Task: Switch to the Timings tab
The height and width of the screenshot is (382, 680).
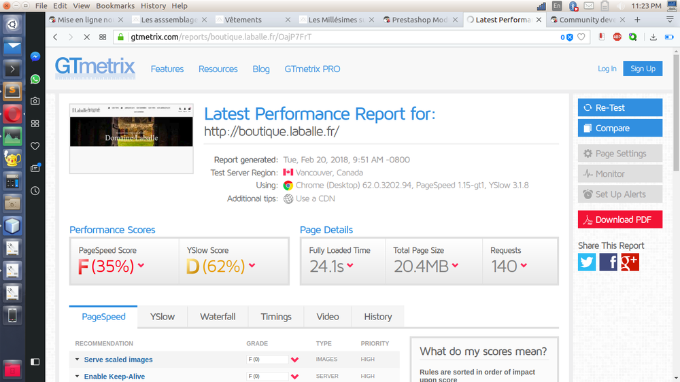Action: click(x=276, y=317)
